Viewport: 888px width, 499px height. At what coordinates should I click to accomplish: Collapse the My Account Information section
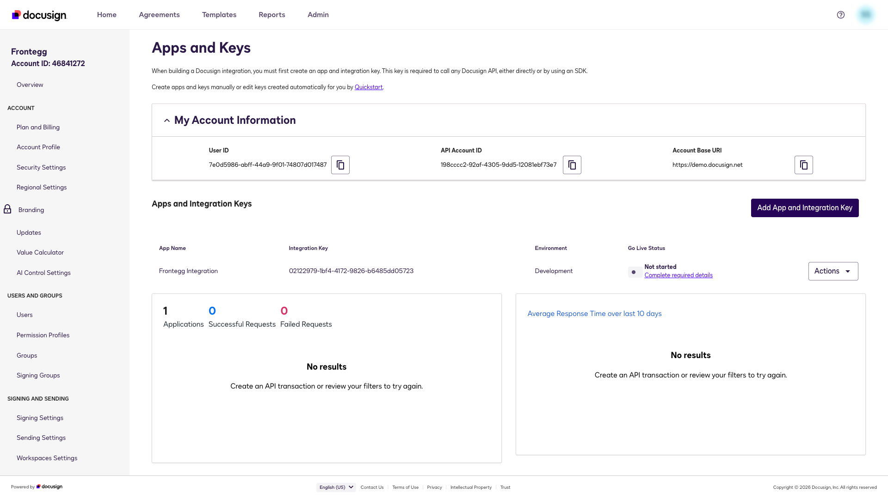coord(167,121)
